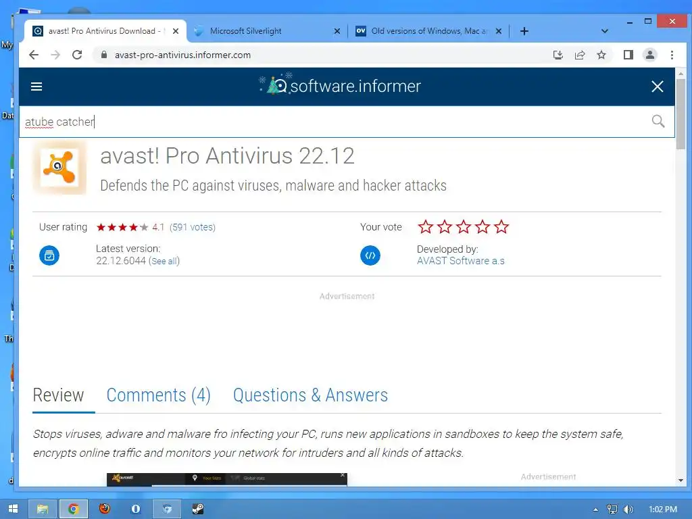Share this page icon
The image size is (692, 519).
pos(579,55)
